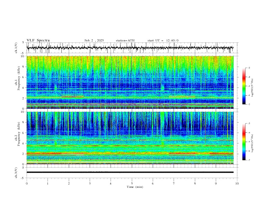Click the lower color scale bar
267x206 pixels.
coord(244,142)
